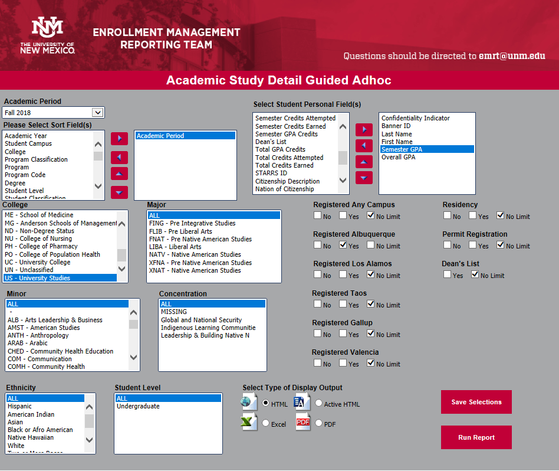
Task: Select Banner ID in chosen fields
Action: point(396,126)
